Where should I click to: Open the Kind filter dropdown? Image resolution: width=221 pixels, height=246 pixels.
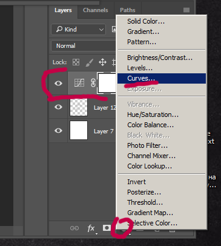pos(78,30)
